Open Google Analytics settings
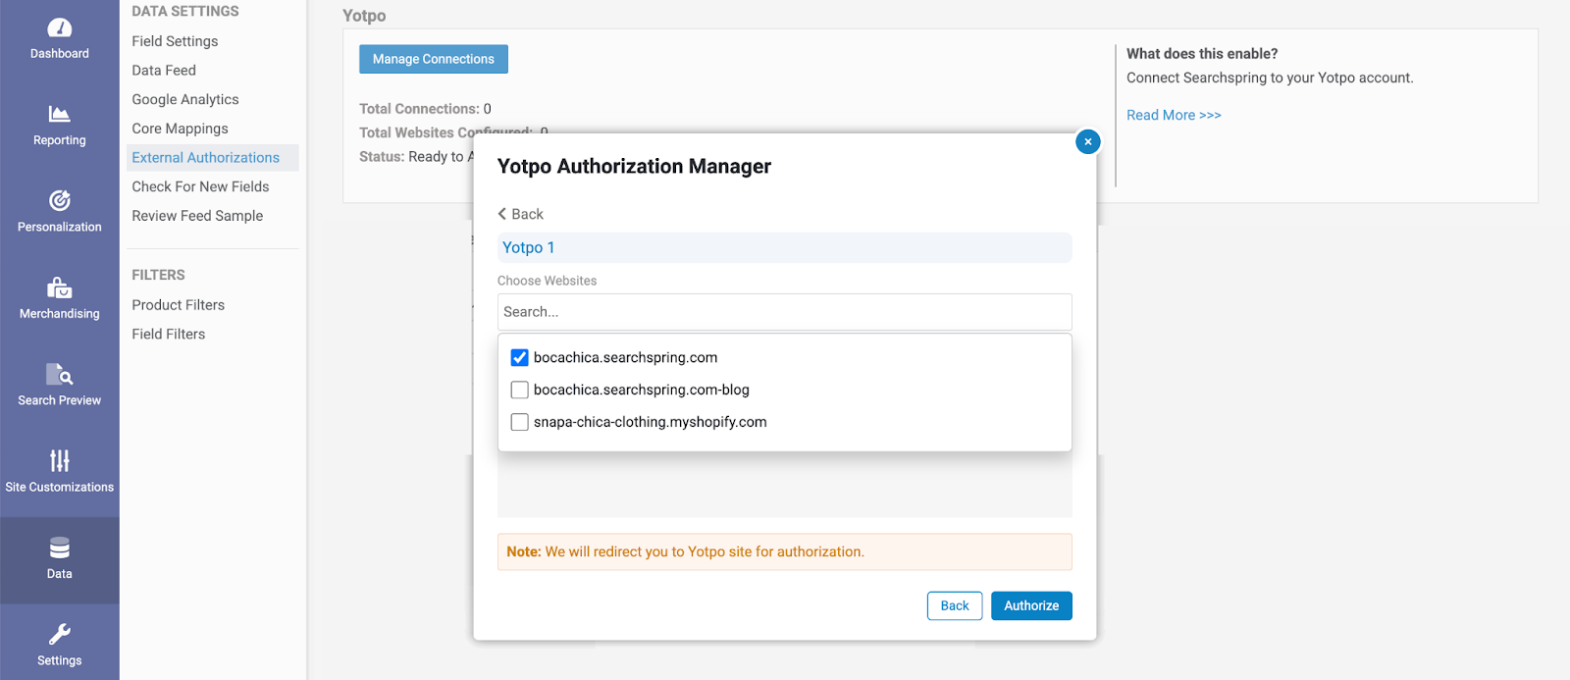The height and width of the screenshot is (680, 1570). click(x=185, y=99)
